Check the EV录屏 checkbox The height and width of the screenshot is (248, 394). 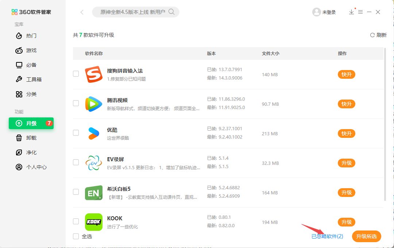[76, 162]
